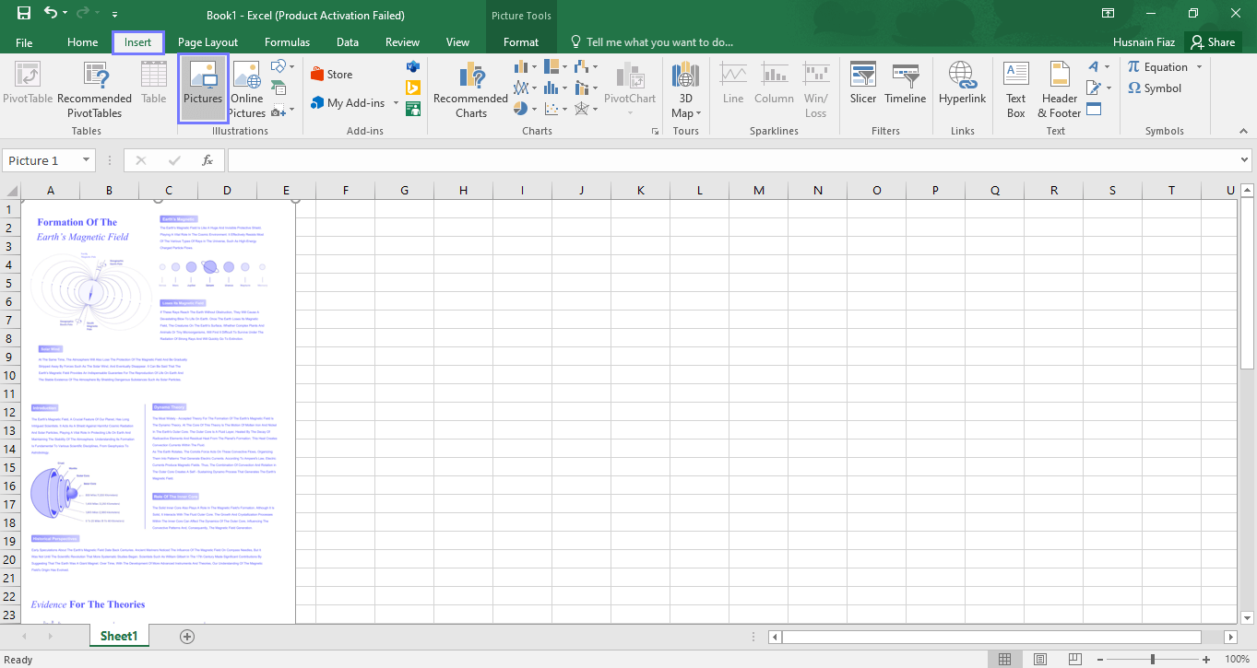This screenshot has height=668, width=1257.
Task: Click the Share button
Action: pyautogui.click(x=1213, y=41)
